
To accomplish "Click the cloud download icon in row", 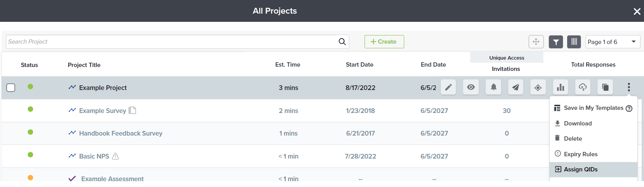I will click(583, 87).
